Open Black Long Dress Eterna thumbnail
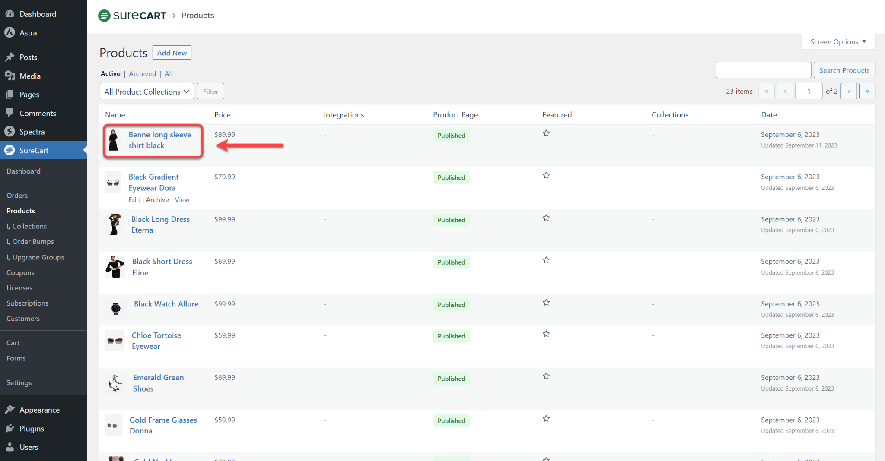The height and width of the screenshot is (461, 885). 115,224
